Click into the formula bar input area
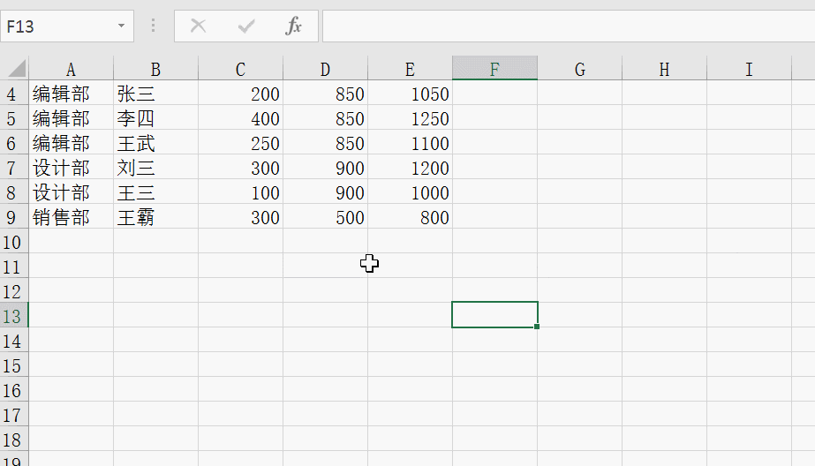815x466 pixels. pyautogui.click(x=565, y=26)
